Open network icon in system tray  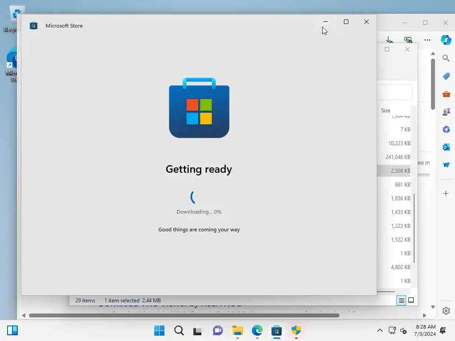(x=392, y=330)
